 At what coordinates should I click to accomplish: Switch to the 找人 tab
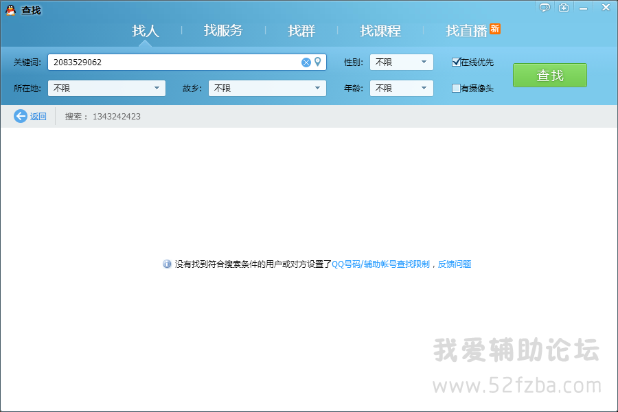click(146, 31)
